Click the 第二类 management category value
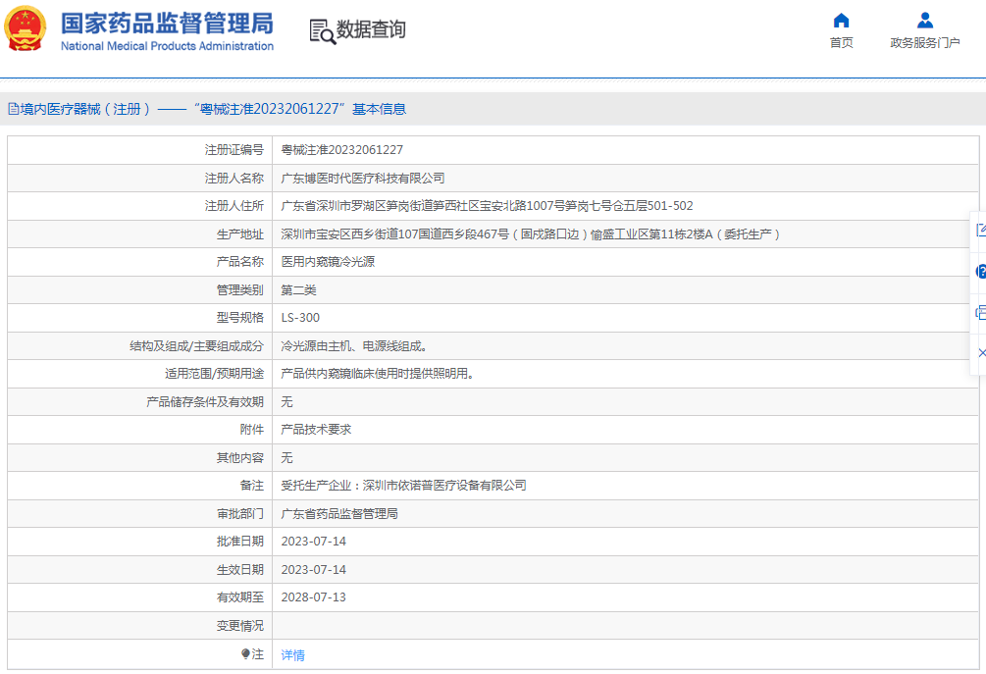The height and width of the screenshot is (674, 986). 298,289
